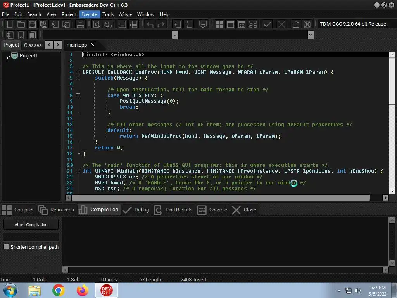Switch to the Resources bottom tab
397x298 pixels.
(x=56, y=210)
